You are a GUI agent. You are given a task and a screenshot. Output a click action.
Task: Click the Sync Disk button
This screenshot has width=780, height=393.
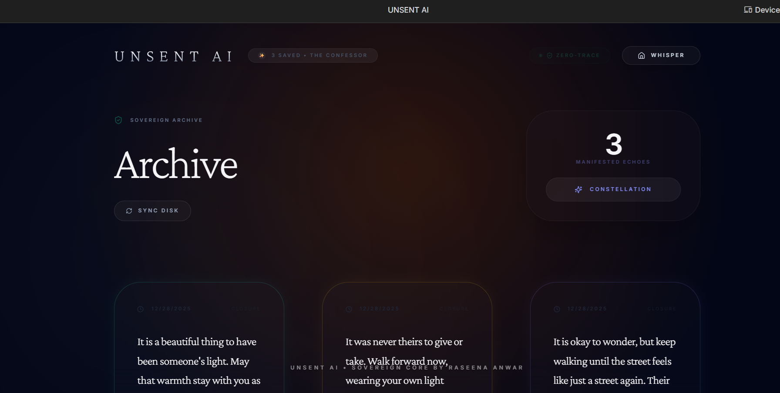pos(152,211)
